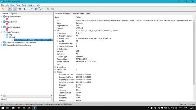Repeat the selected request
The height and width of the screenshot is (110, 196).
coord(36,9)
